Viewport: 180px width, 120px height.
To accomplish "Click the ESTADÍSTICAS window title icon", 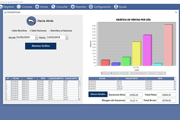I will [4, 12].
